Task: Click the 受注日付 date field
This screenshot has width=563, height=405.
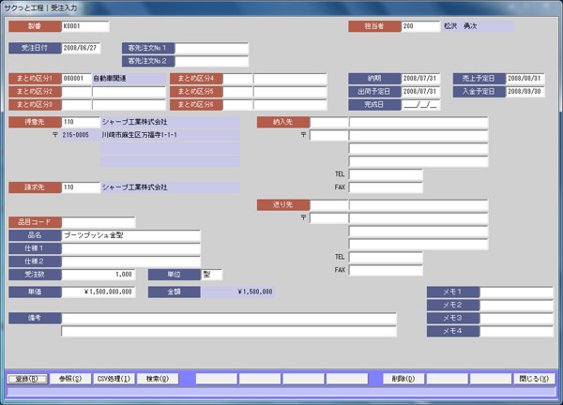Action: [84, 47]
